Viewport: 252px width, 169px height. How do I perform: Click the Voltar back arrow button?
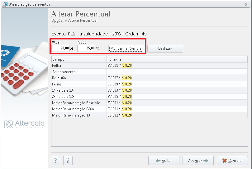pyautogui.click(x=164, y=161)
